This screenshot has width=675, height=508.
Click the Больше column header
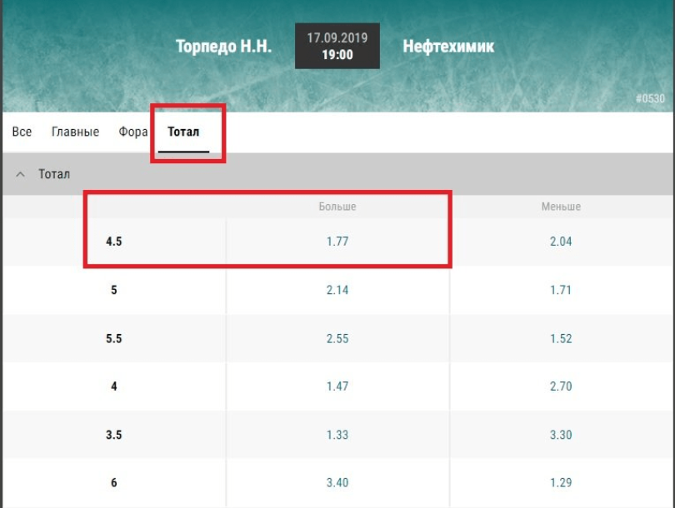pyautogui.click(x=337, y=207)
